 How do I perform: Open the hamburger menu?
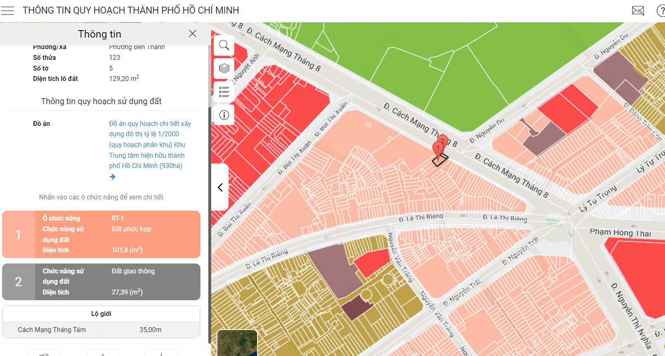point(7,11)
